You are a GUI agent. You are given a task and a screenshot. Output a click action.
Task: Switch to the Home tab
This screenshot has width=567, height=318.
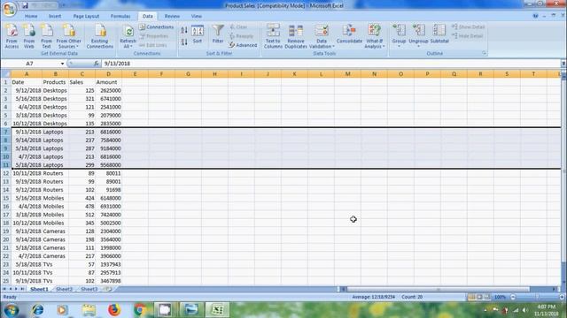(31, 16)
